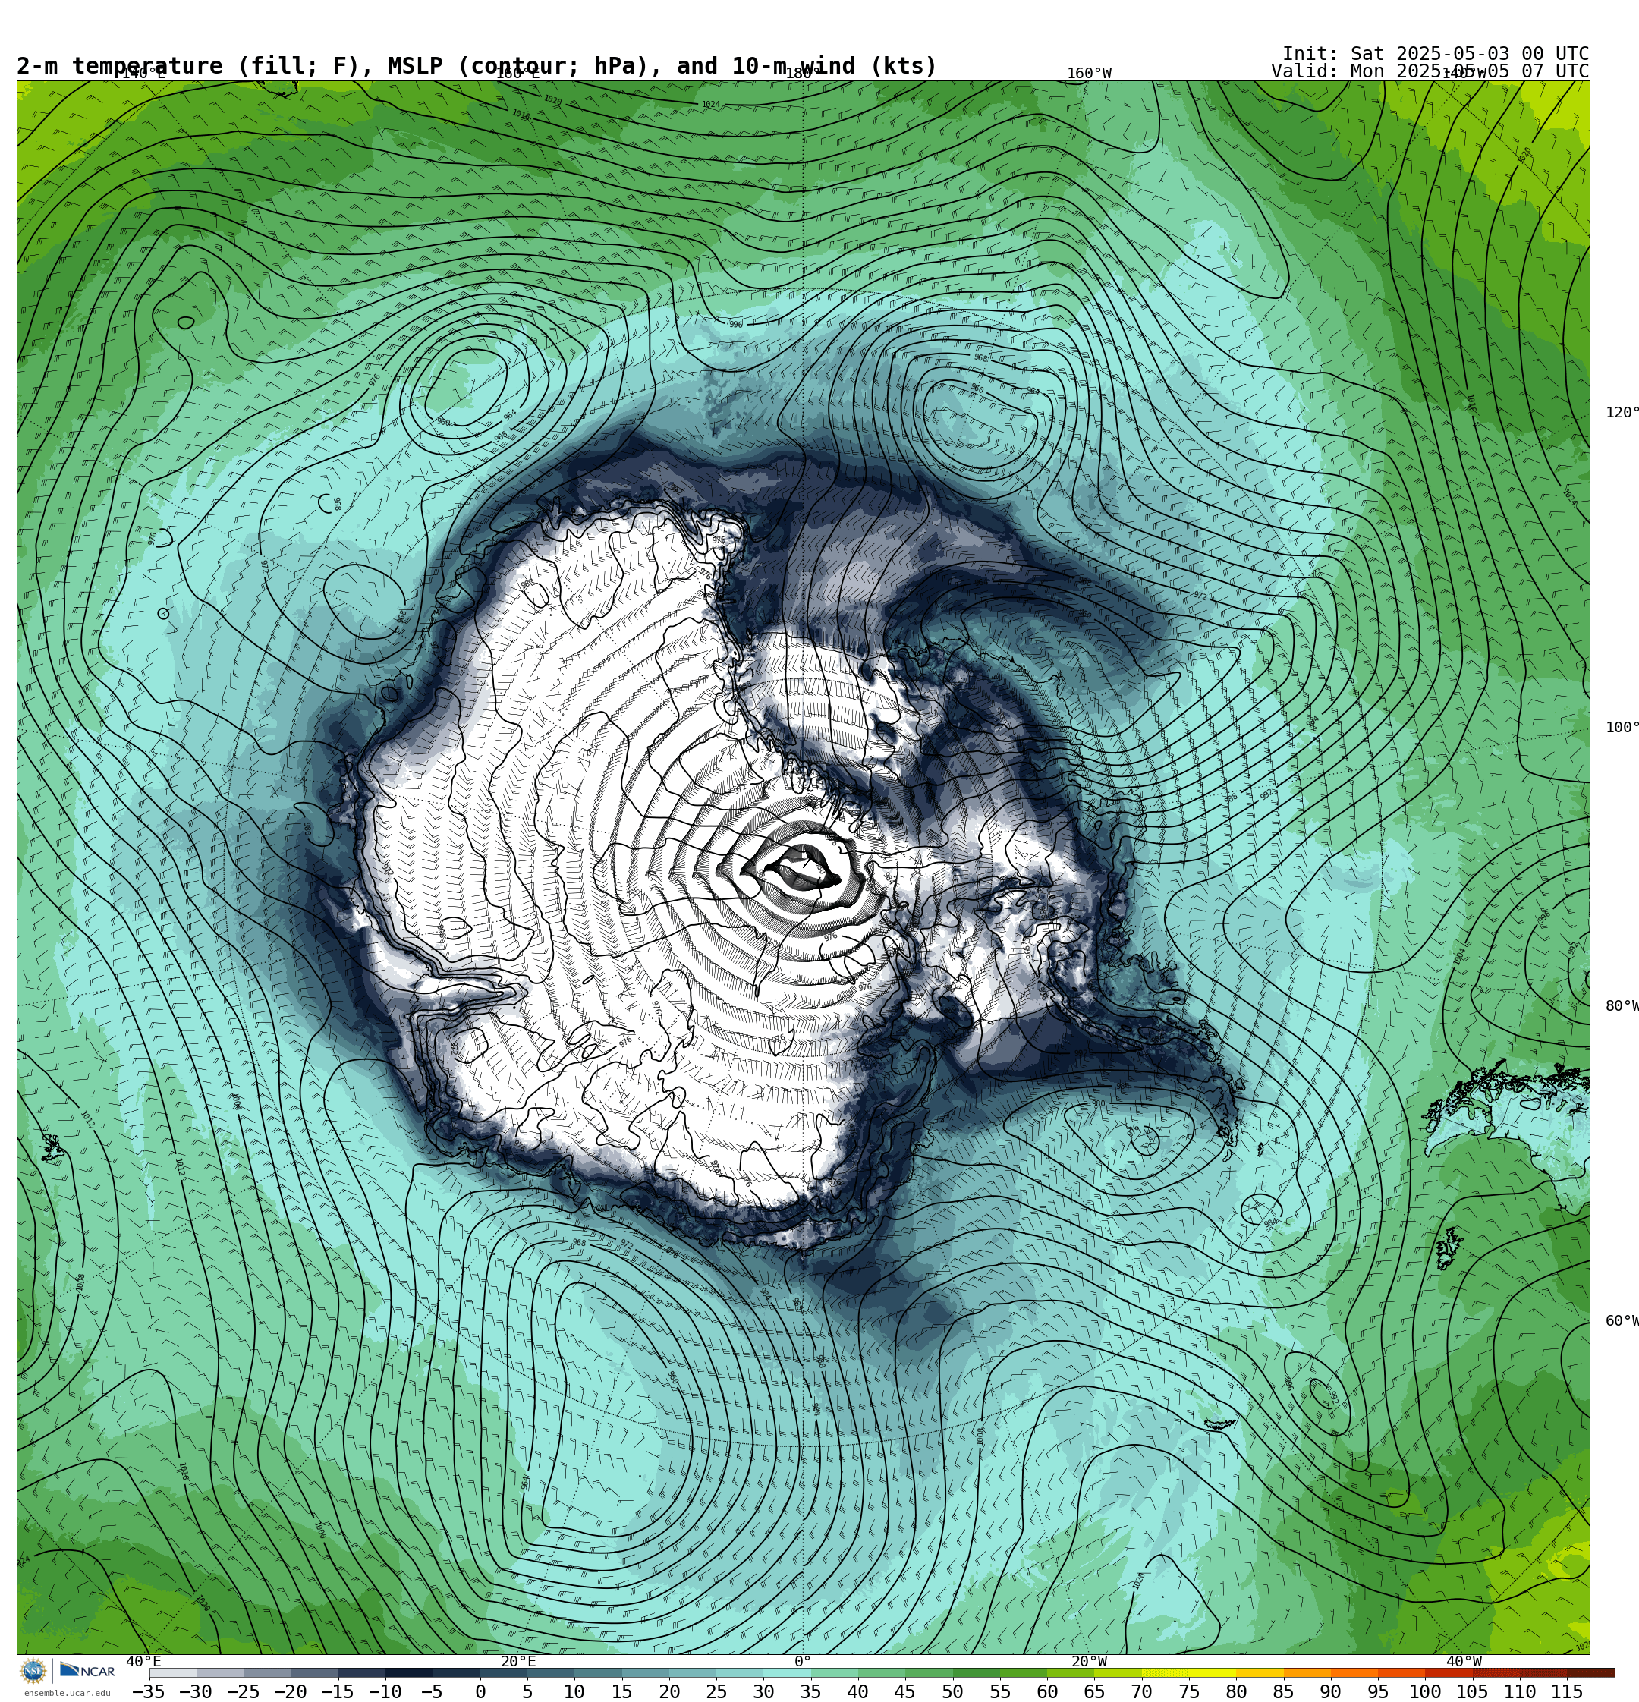The height and width of the screenshot is (1702, 1639).
Task: Pick the color bar swatch between -10 and -5
Action: tap(409, 1672)
